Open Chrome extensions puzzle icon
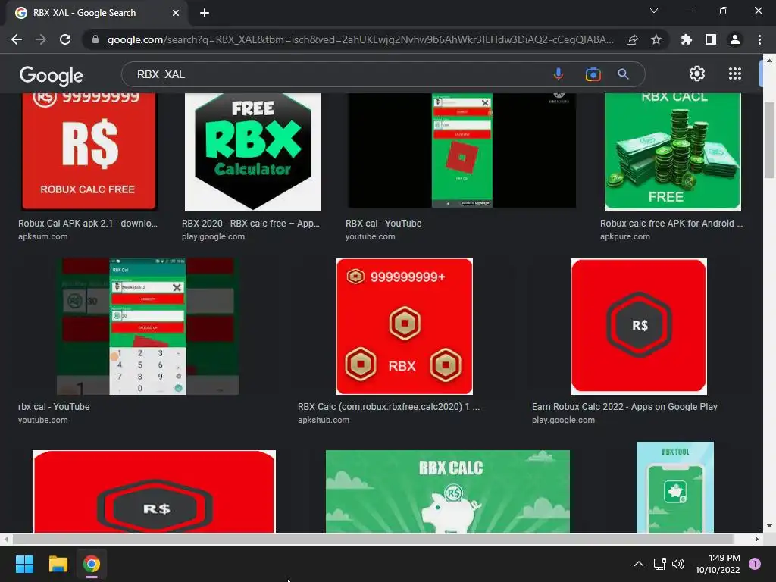The image size is (776, 582). (687, 39)
